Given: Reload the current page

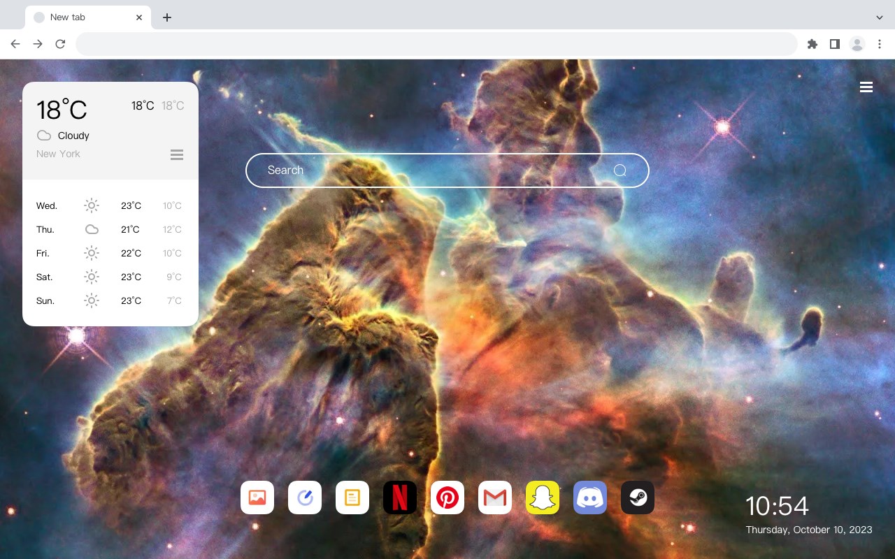Looking at the screenshot, I should (x=60, y=44).
